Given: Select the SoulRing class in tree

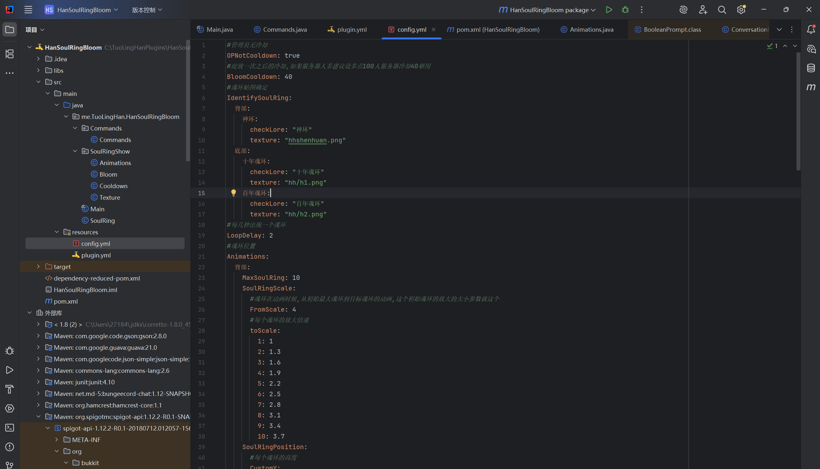Looking at the screenshot, I should [x=102, y=221].
